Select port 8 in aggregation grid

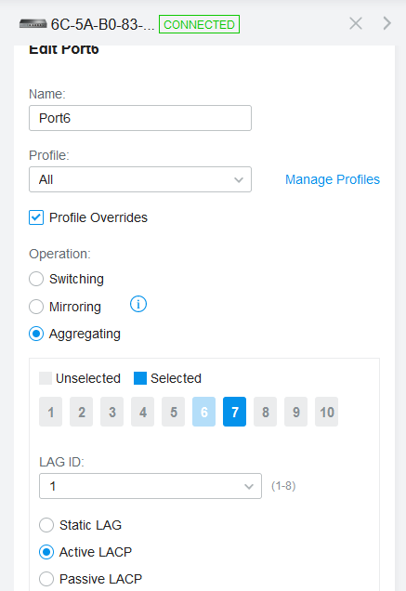pos(265,412)
